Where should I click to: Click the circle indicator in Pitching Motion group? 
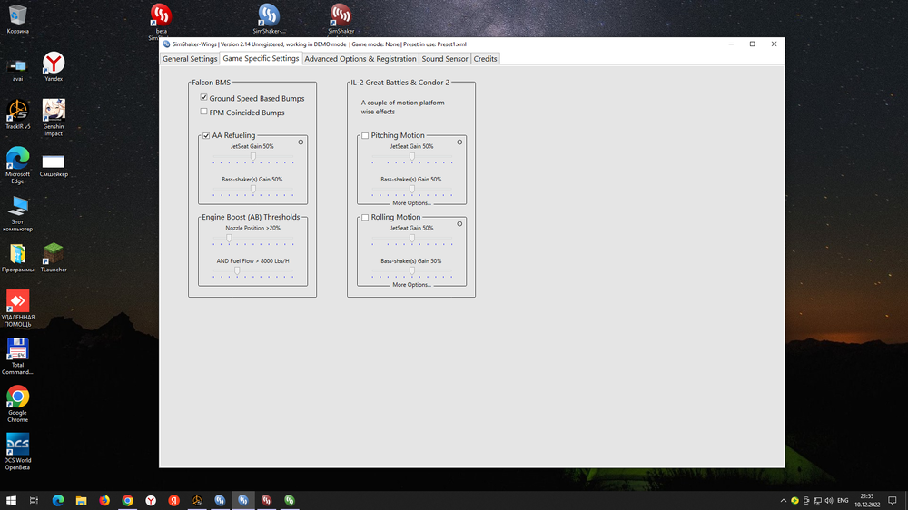(x=459, y=142)
